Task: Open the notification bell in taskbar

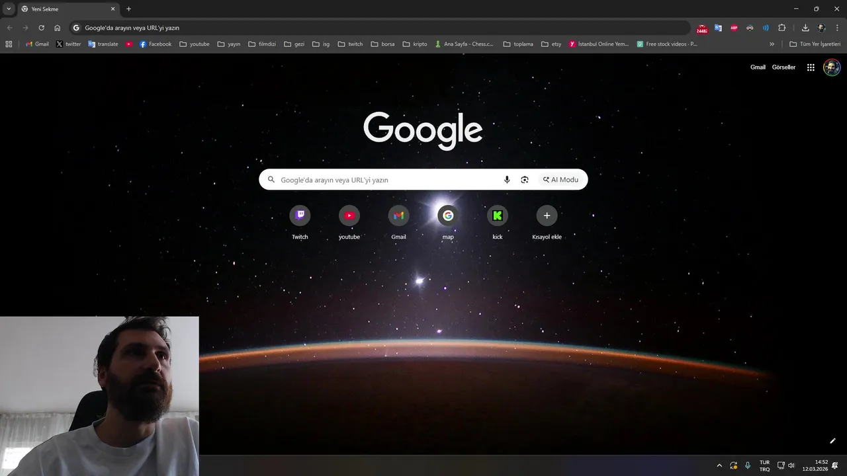Action: (835, 465)
